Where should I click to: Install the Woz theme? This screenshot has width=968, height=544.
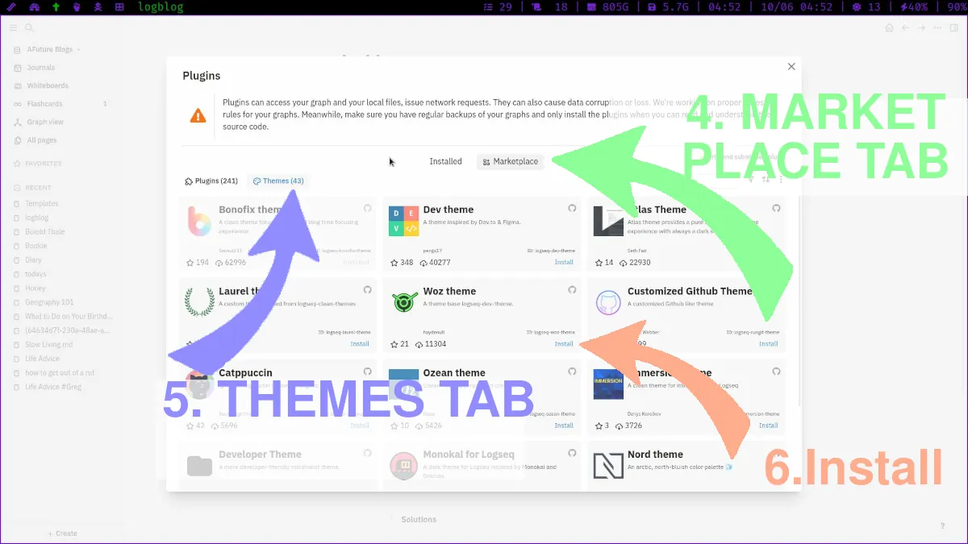pos(564,344)
